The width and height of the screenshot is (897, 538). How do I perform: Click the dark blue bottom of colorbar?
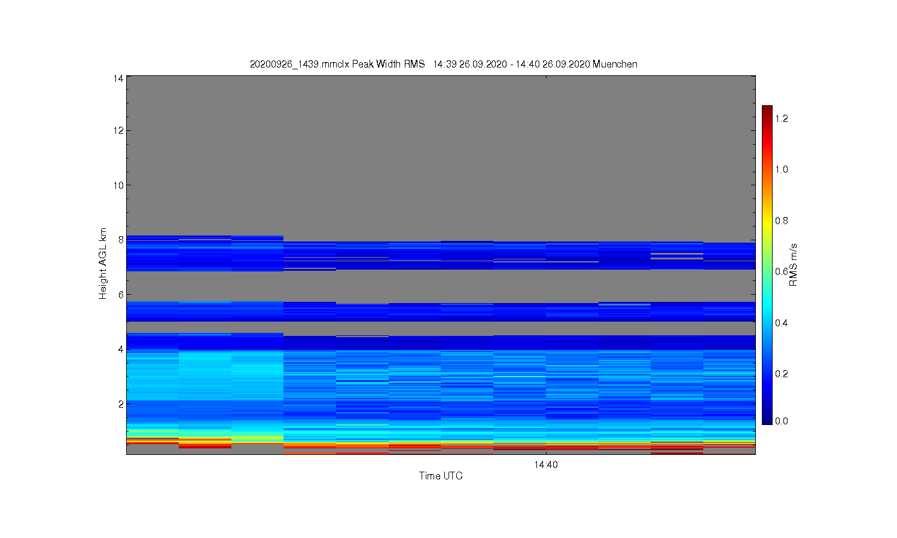click(x=767, y=420)
